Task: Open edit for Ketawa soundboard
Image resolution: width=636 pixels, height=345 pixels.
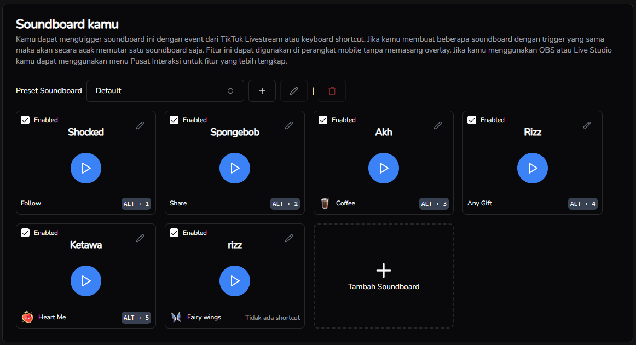Action: 140,238
